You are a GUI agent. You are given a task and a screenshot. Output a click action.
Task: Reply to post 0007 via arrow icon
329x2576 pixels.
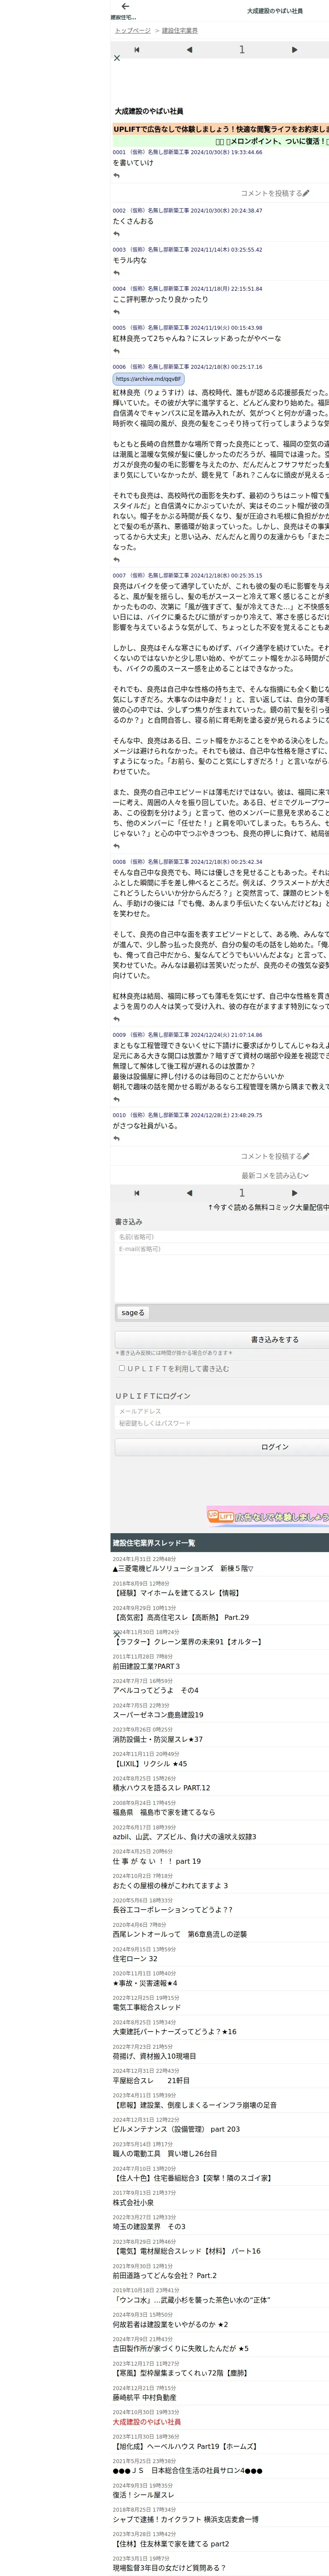[x=117, y=845]
